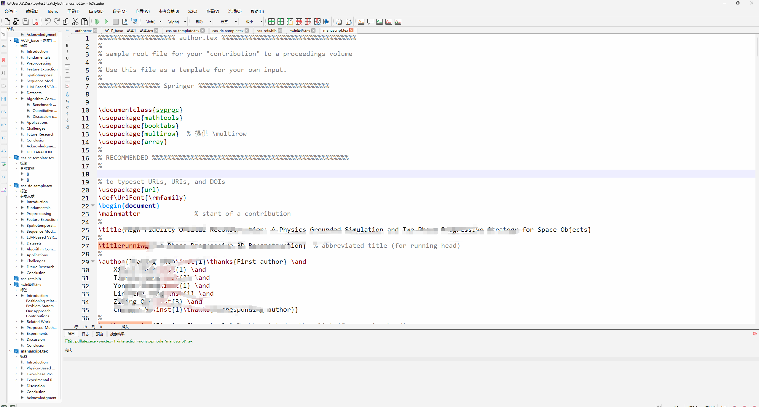Create a new document with the New icon
The image size is (759, 407).
(x=7, y=22)
